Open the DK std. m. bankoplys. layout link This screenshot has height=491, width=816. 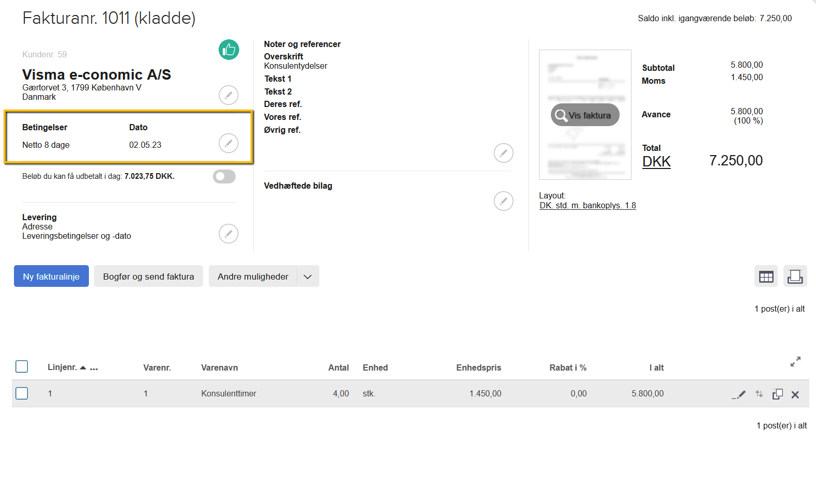(588, 206)
